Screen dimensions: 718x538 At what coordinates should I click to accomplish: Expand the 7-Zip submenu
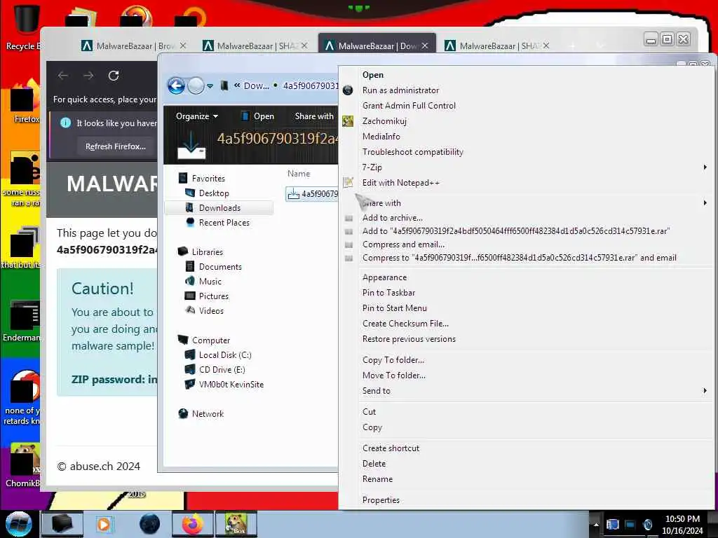372,167
